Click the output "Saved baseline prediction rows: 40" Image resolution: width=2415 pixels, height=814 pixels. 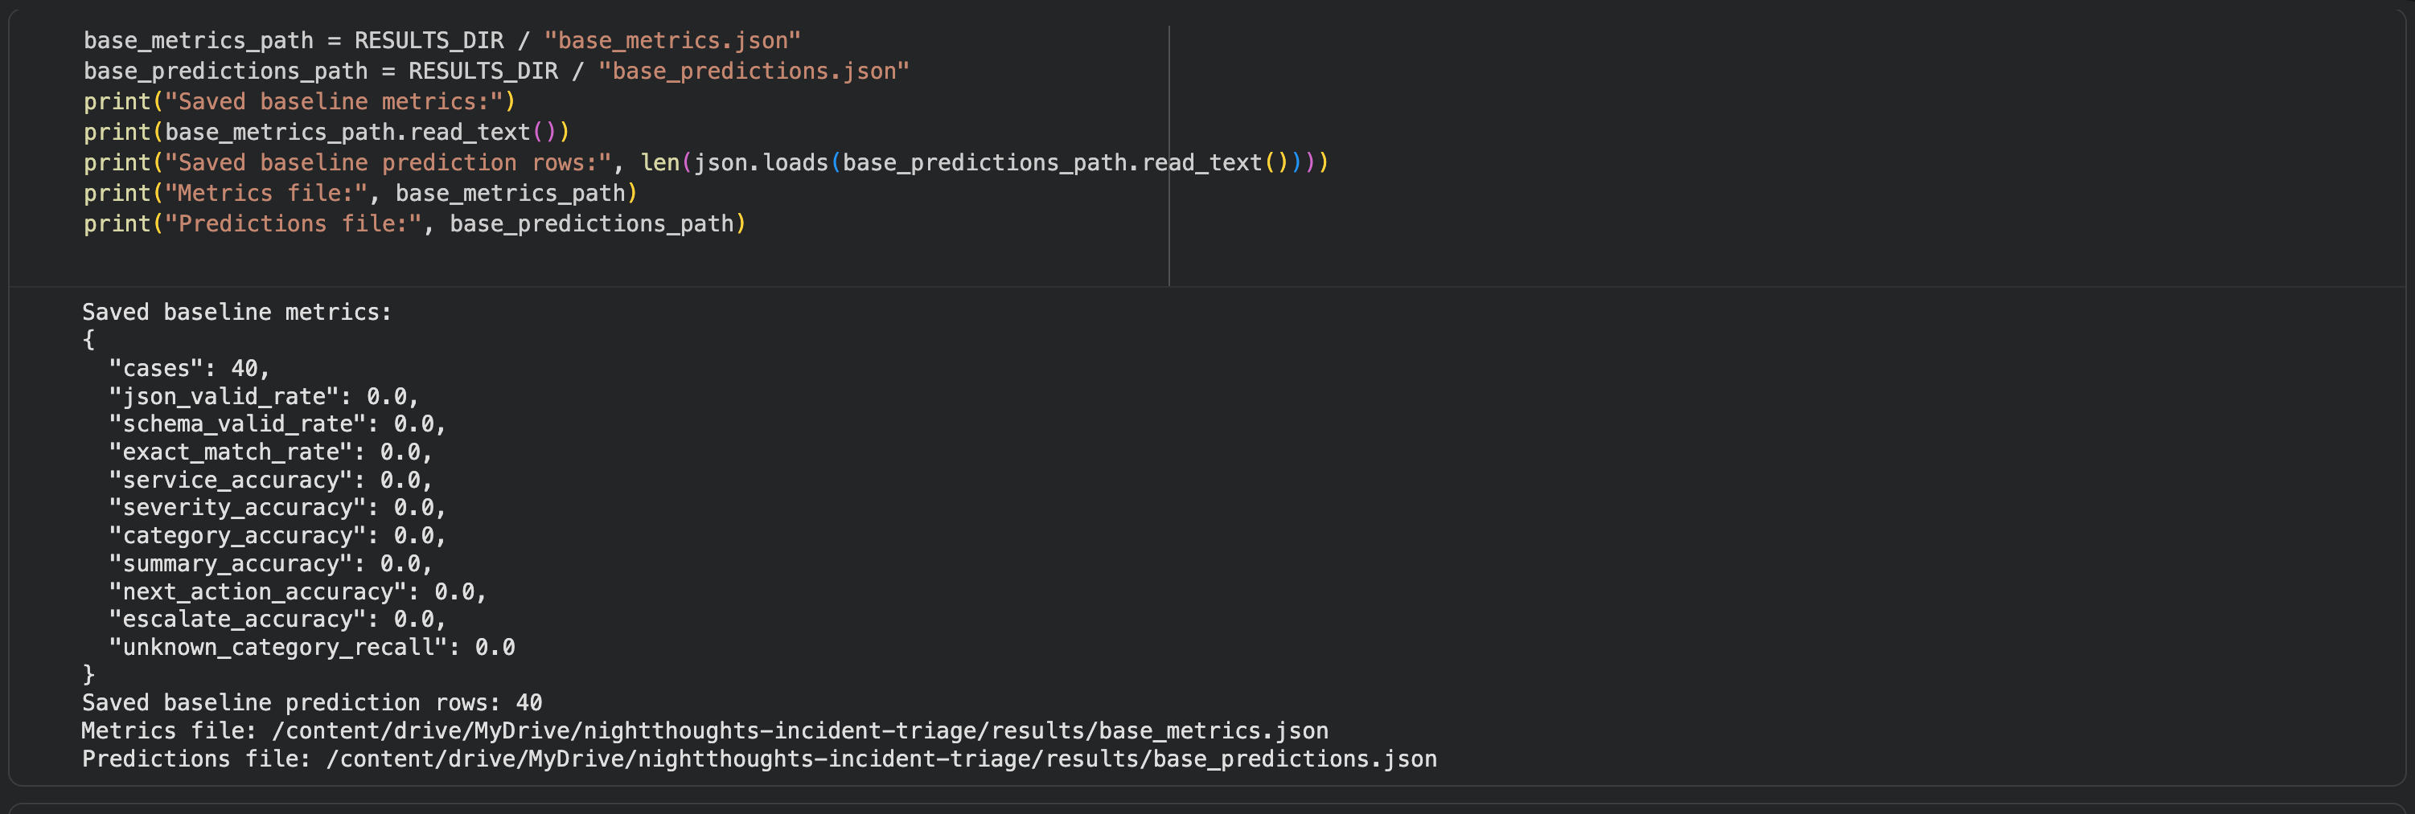click(x=312, y=702)
